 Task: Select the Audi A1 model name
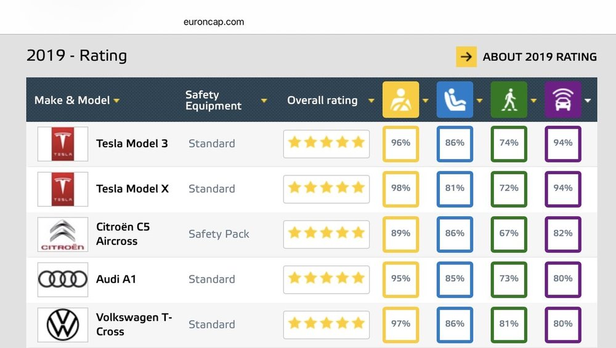click(x=116, y=279)
